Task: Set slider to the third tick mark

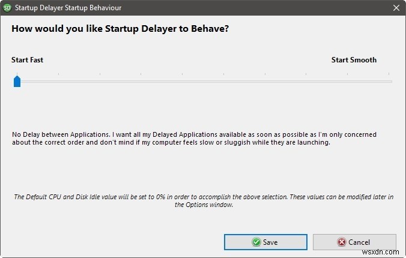Action: [x=100, y=81]
